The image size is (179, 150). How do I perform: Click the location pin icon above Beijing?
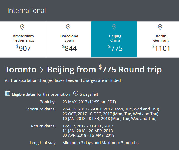(114, 27)
